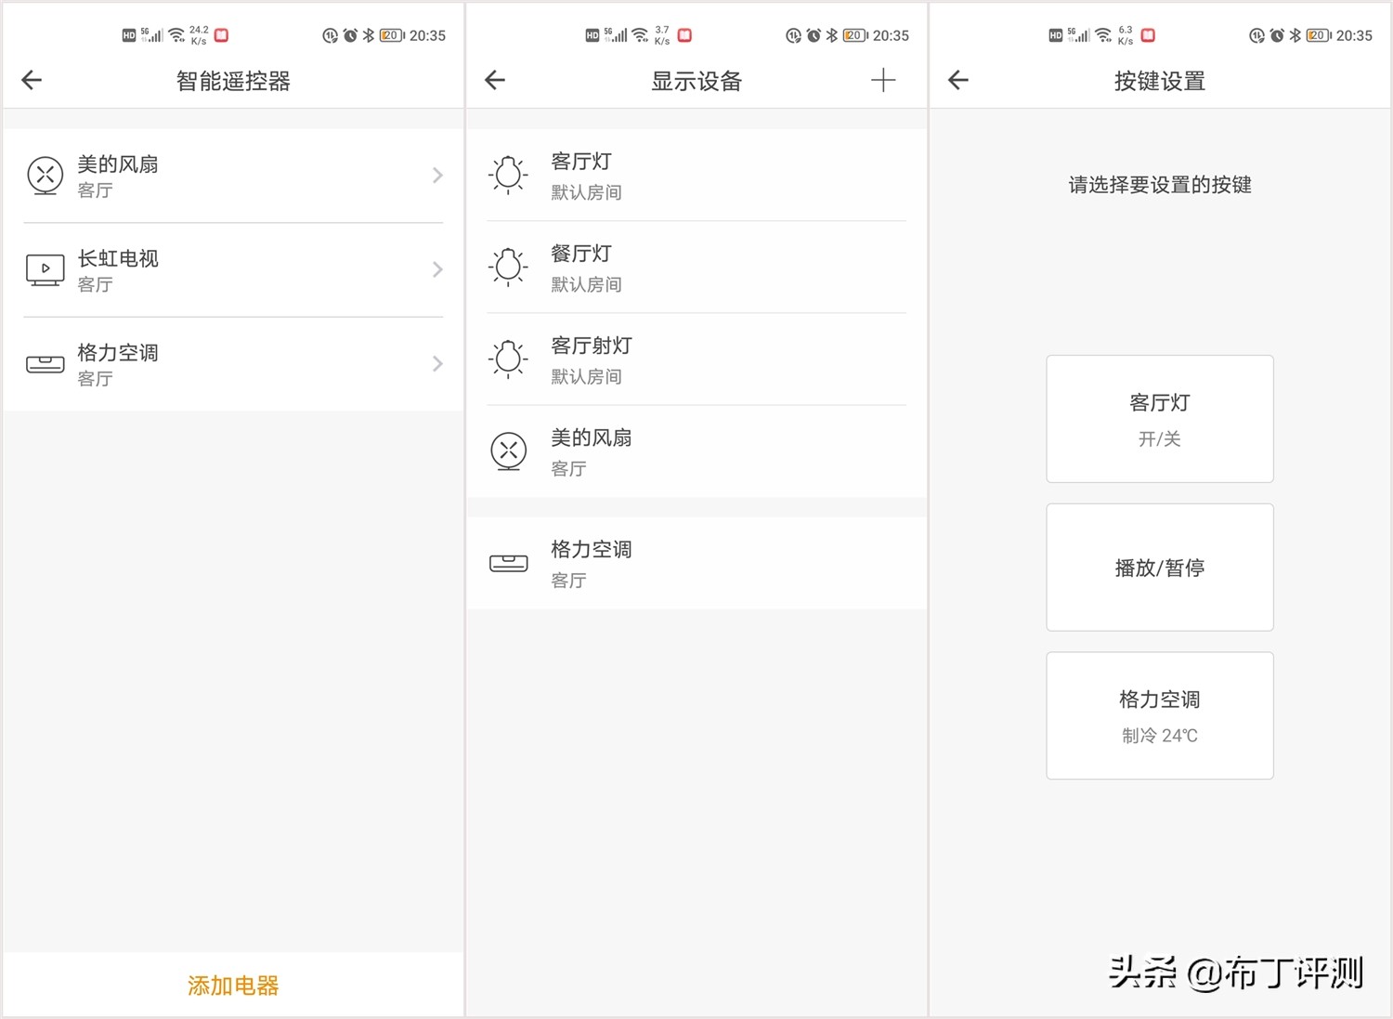The width and height of the screenshot is (1393, 1019).
Task: Click the 客厅灯 light bulb icon
Action: point(507,175)
